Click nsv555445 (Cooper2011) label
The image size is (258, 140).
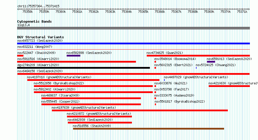click(x=60, y=101)
